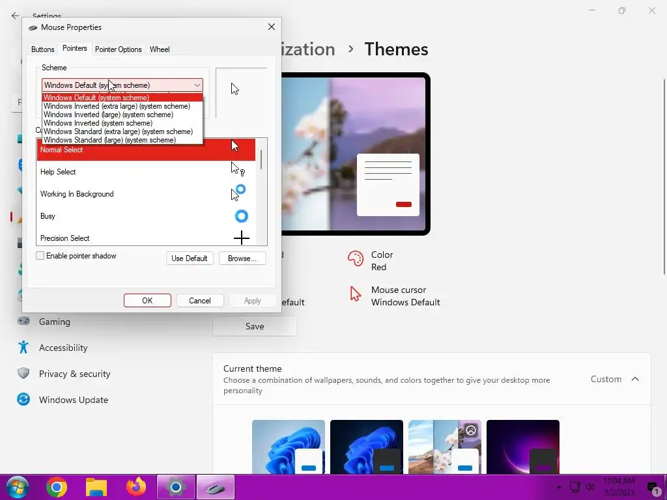Choose Windows Default (system scheme) in list

[122, 98]
